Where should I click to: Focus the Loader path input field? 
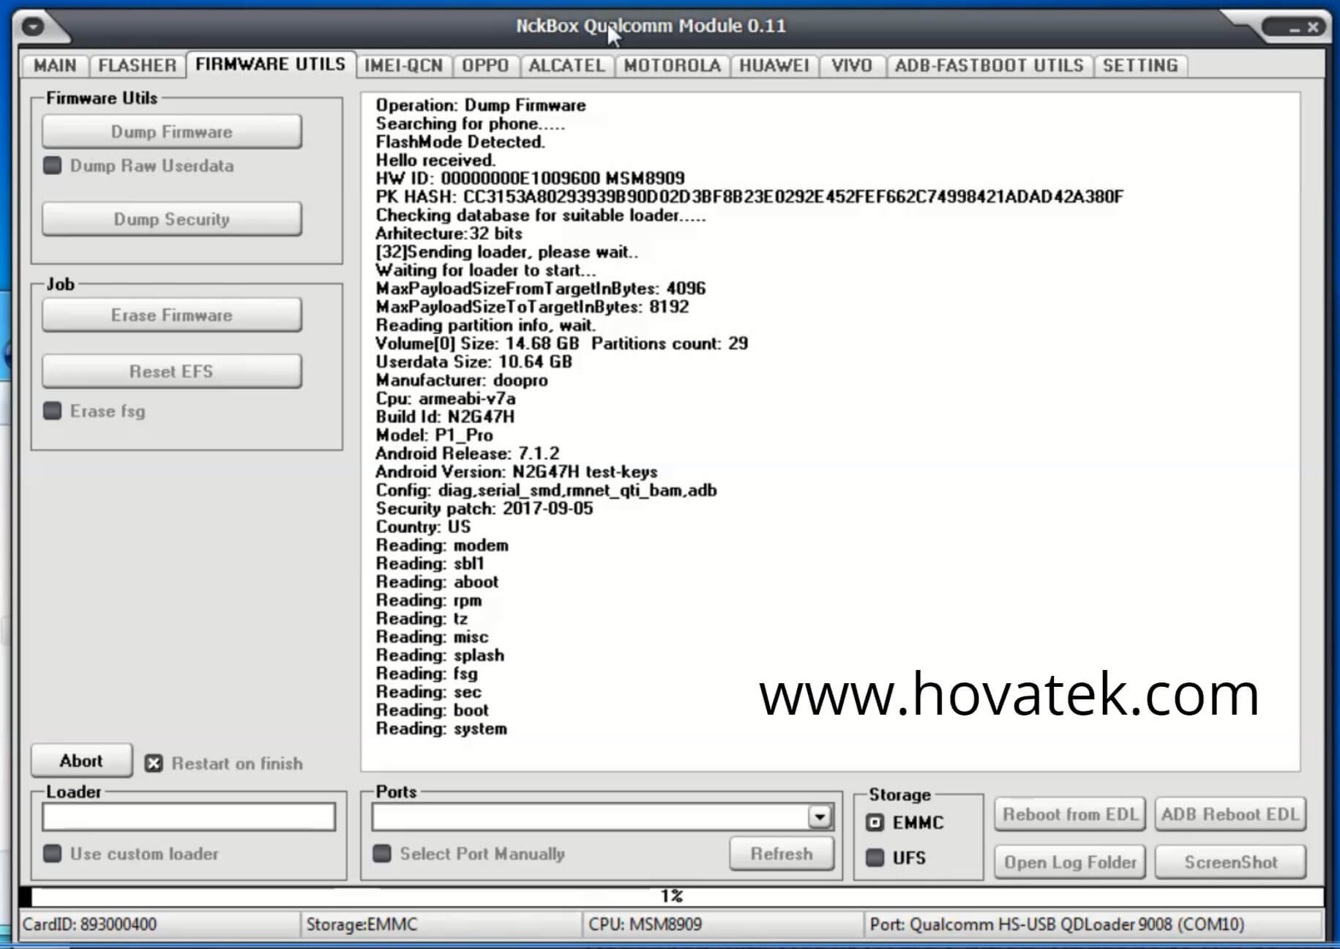189,816
